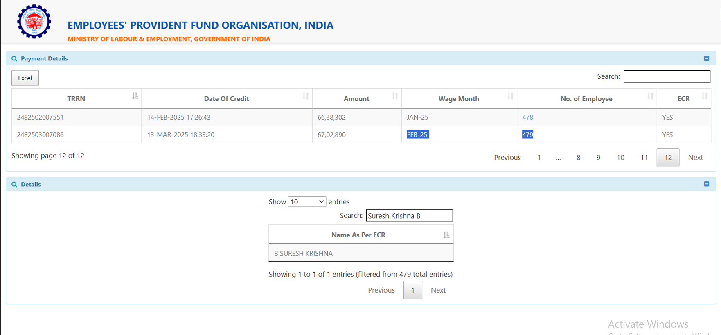Open employee count link 479
The height and width of the screenshot is (335, 721).
click(x=527, y=135)
